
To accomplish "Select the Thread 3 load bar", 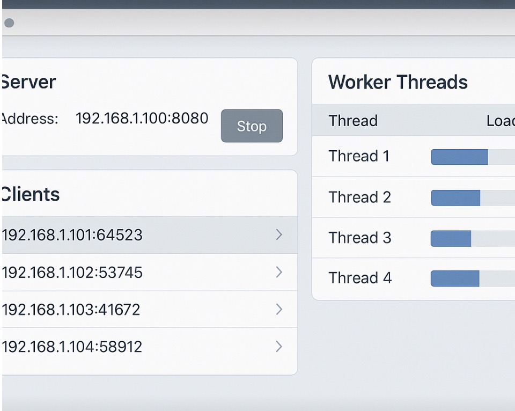I will click(x=473, y=239).
